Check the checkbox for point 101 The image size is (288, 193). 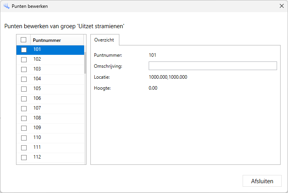24,50
